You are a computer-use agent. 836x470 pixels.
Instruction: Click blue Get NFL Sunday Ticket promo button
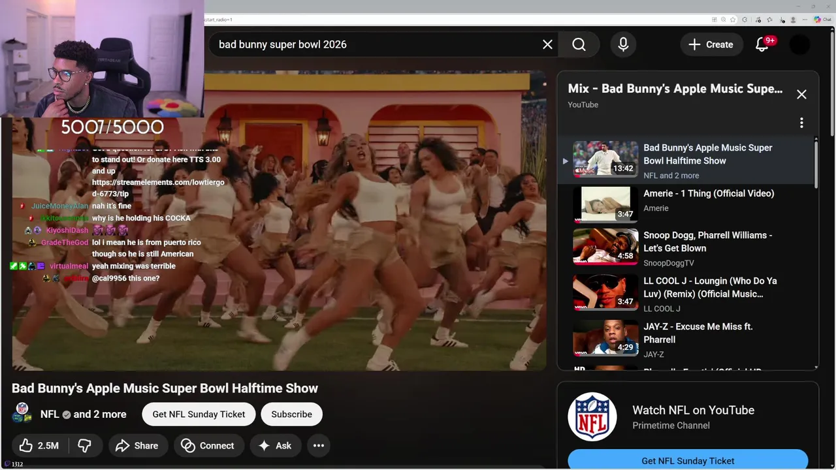[688, 460]
